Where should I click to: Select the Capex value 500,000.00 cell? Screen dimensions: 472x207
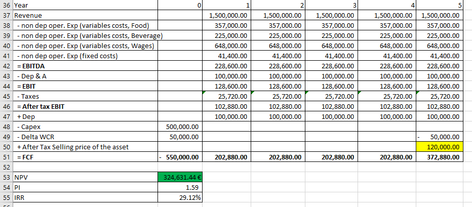point(180,127)
